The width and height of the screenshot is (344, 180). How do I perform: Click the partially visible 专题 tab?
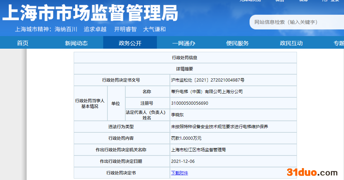click(x=338, y=43)
